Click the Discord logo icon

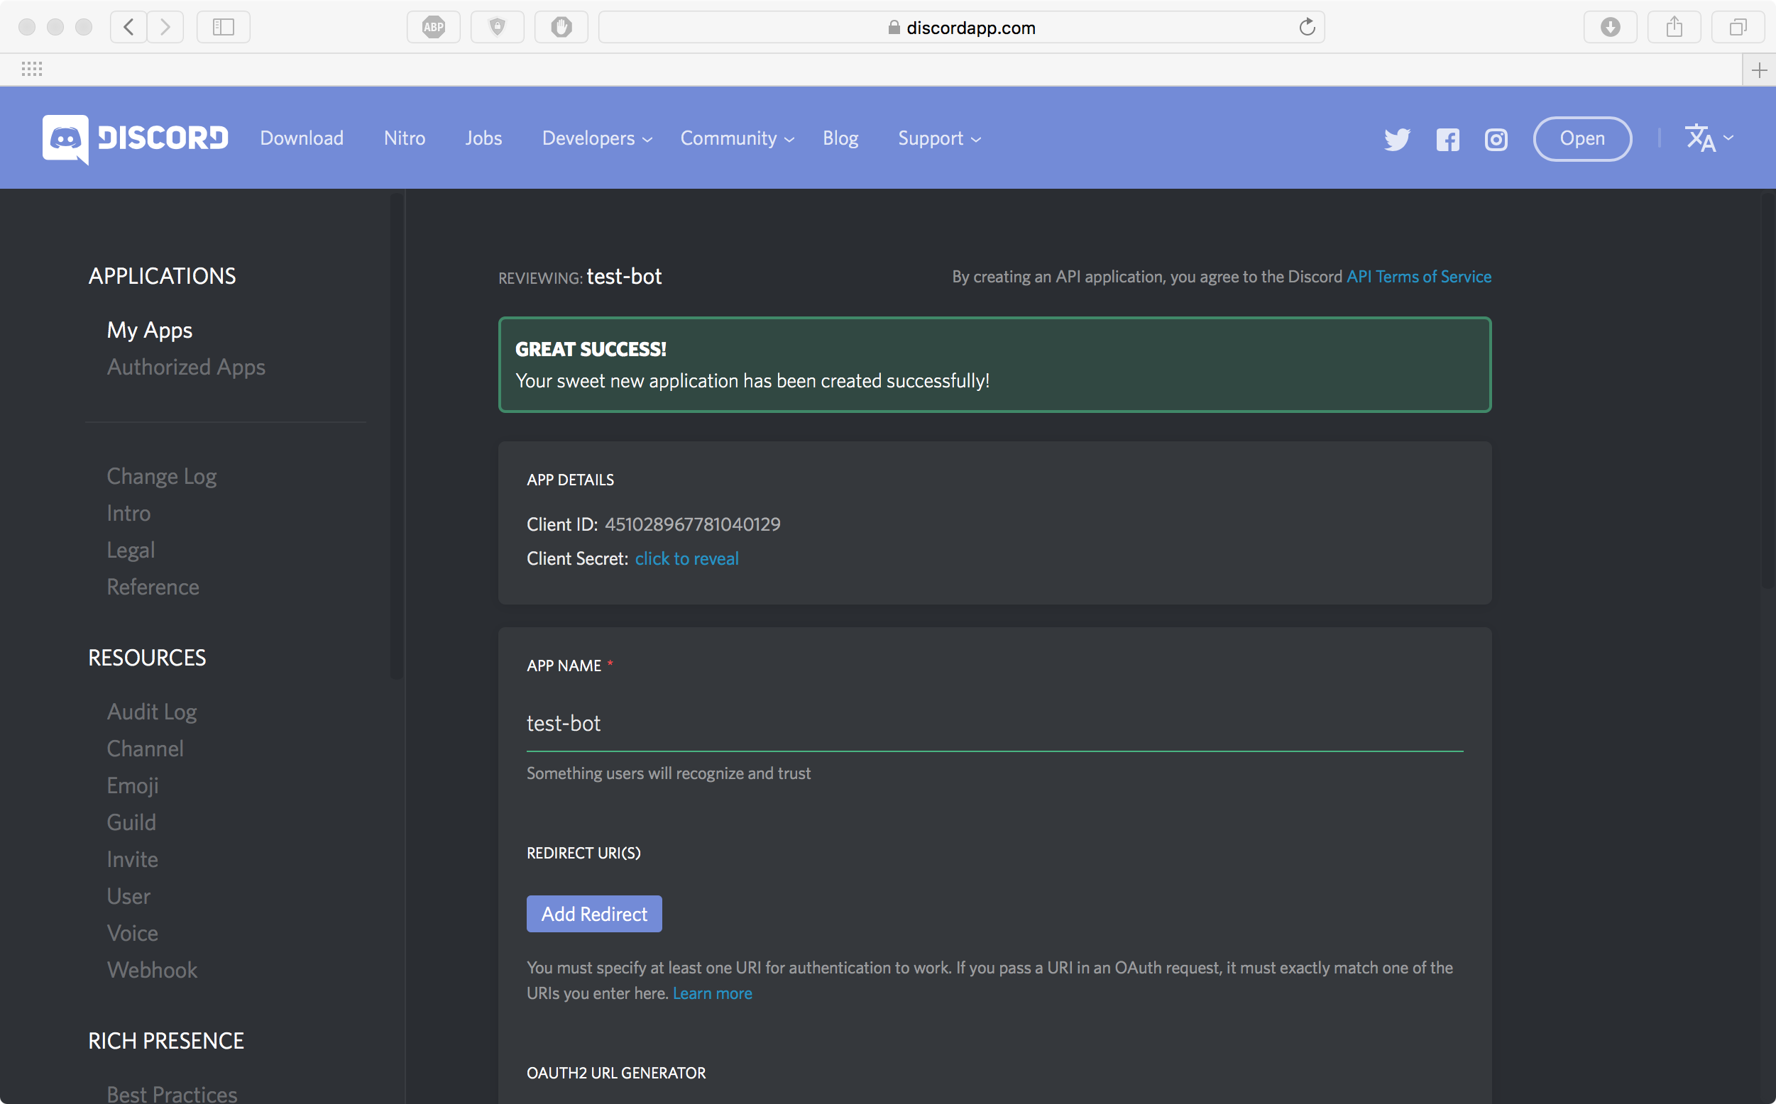[66, 138]
